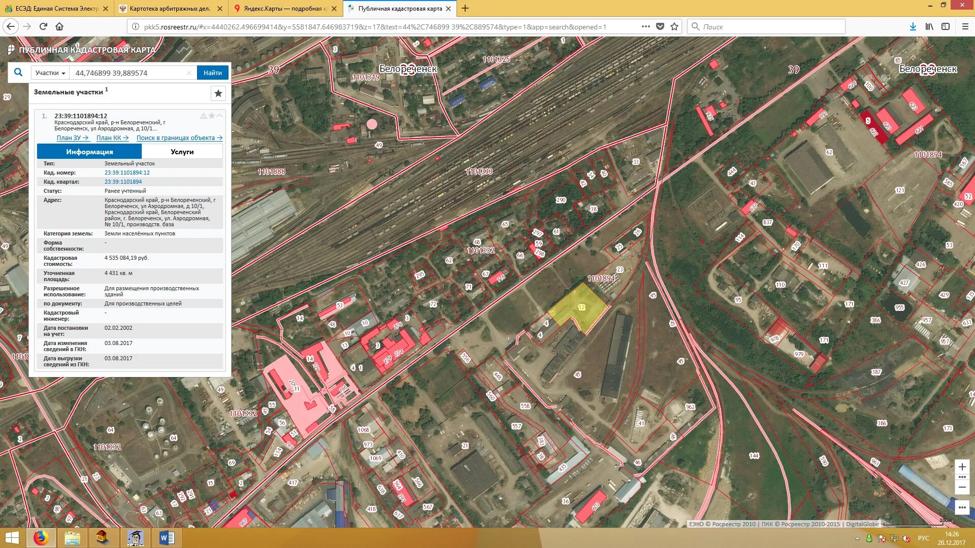Image resolution: width=975 pixels, height=548 pixels.
Task: Bookmark this page with star icon
Action: click(x=674, y=26)
